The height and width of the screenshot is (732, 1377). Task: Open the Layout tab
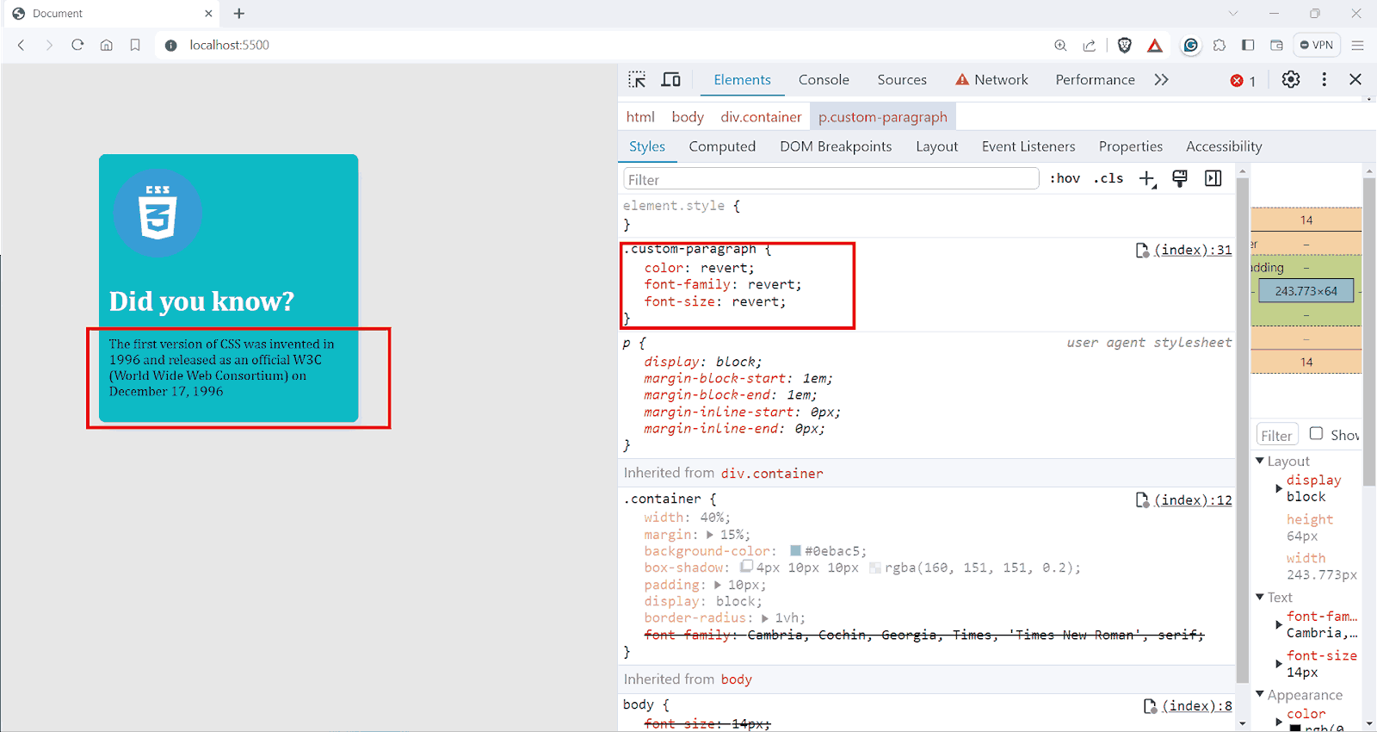point(936,146)
